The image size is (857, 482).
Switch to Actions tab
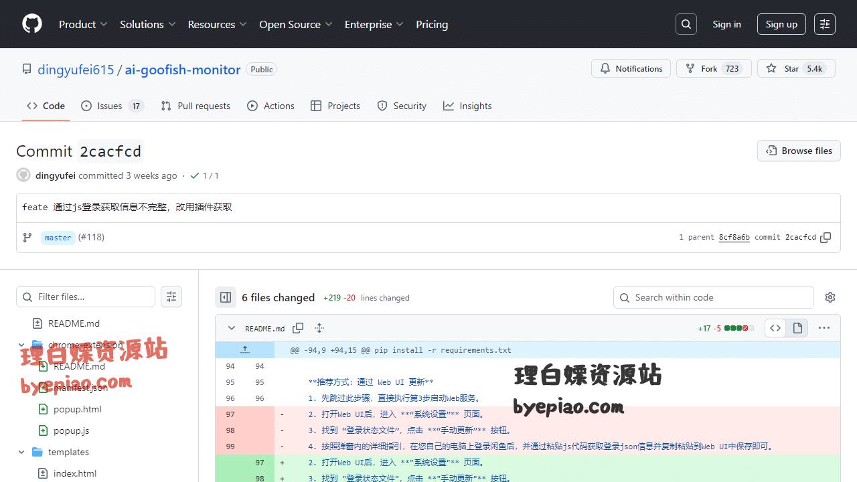point(270,106)
